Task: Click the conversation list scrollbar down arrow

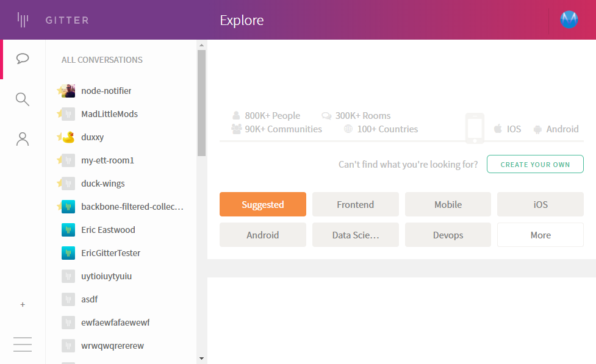Action: coord(201,359)
